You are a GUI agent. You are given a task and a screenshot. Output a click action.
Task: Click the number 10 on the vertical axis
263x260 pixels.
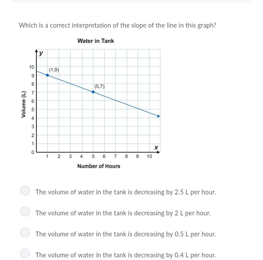(x=32, y=67)
